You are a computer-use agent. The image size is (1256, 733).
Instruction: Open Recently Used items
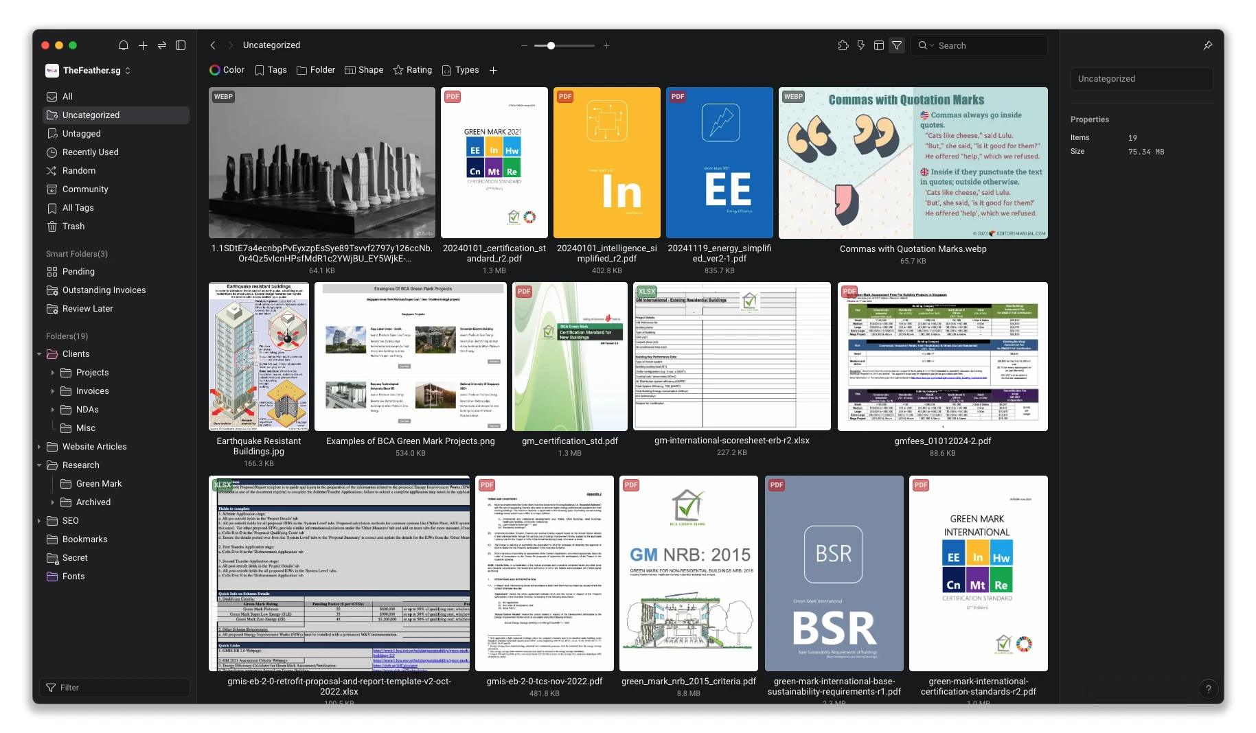pyautogui.click(x=116, y=152)
